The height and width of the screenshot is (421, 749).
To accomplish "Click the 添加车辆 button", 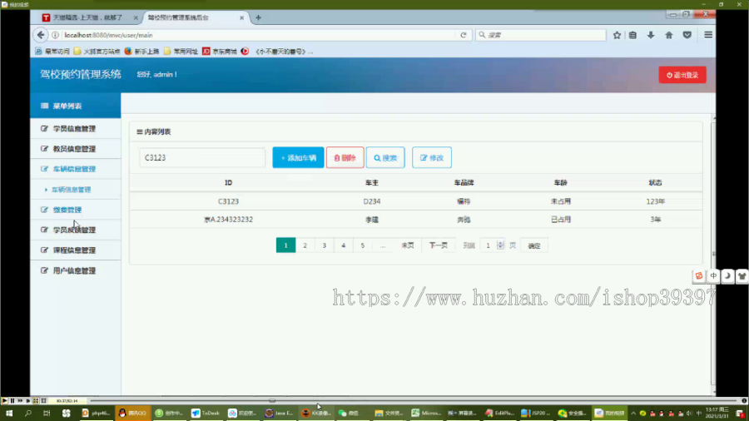I will [298, 157].
